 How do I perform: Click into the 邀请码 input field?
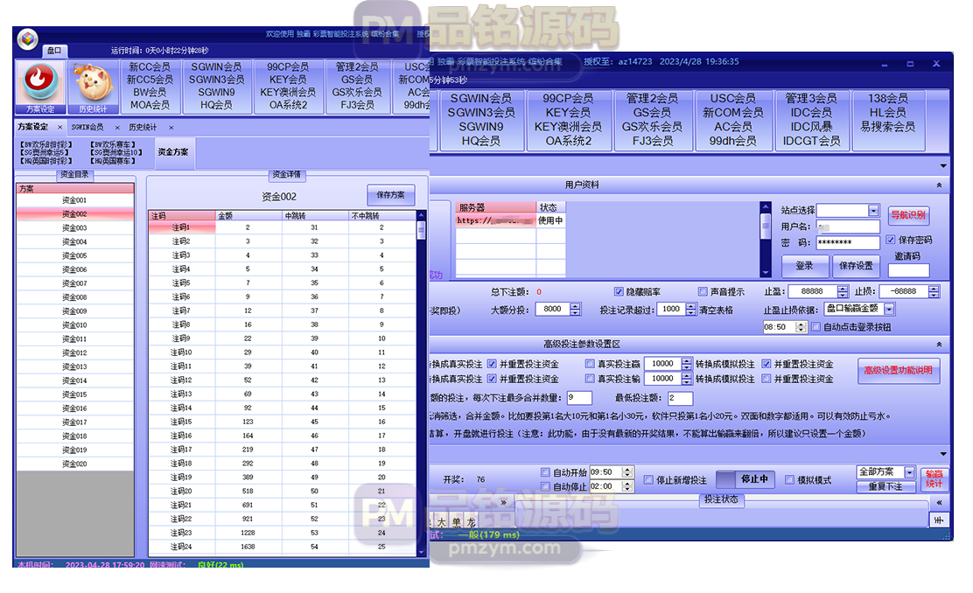coord(908,270)
